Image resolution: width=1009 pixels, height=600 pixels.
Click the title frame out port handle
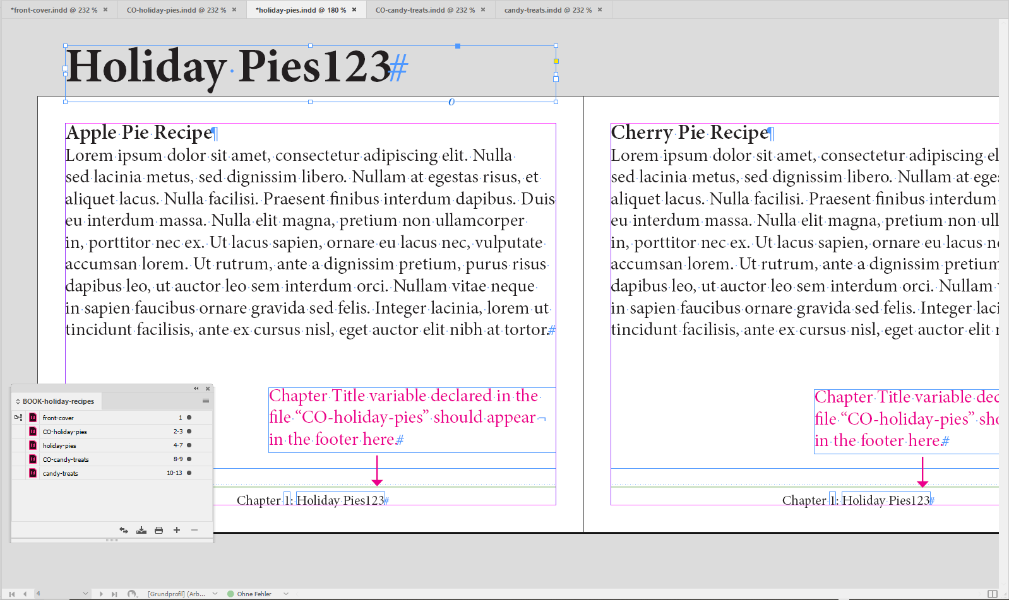click(x=556, y=79)
